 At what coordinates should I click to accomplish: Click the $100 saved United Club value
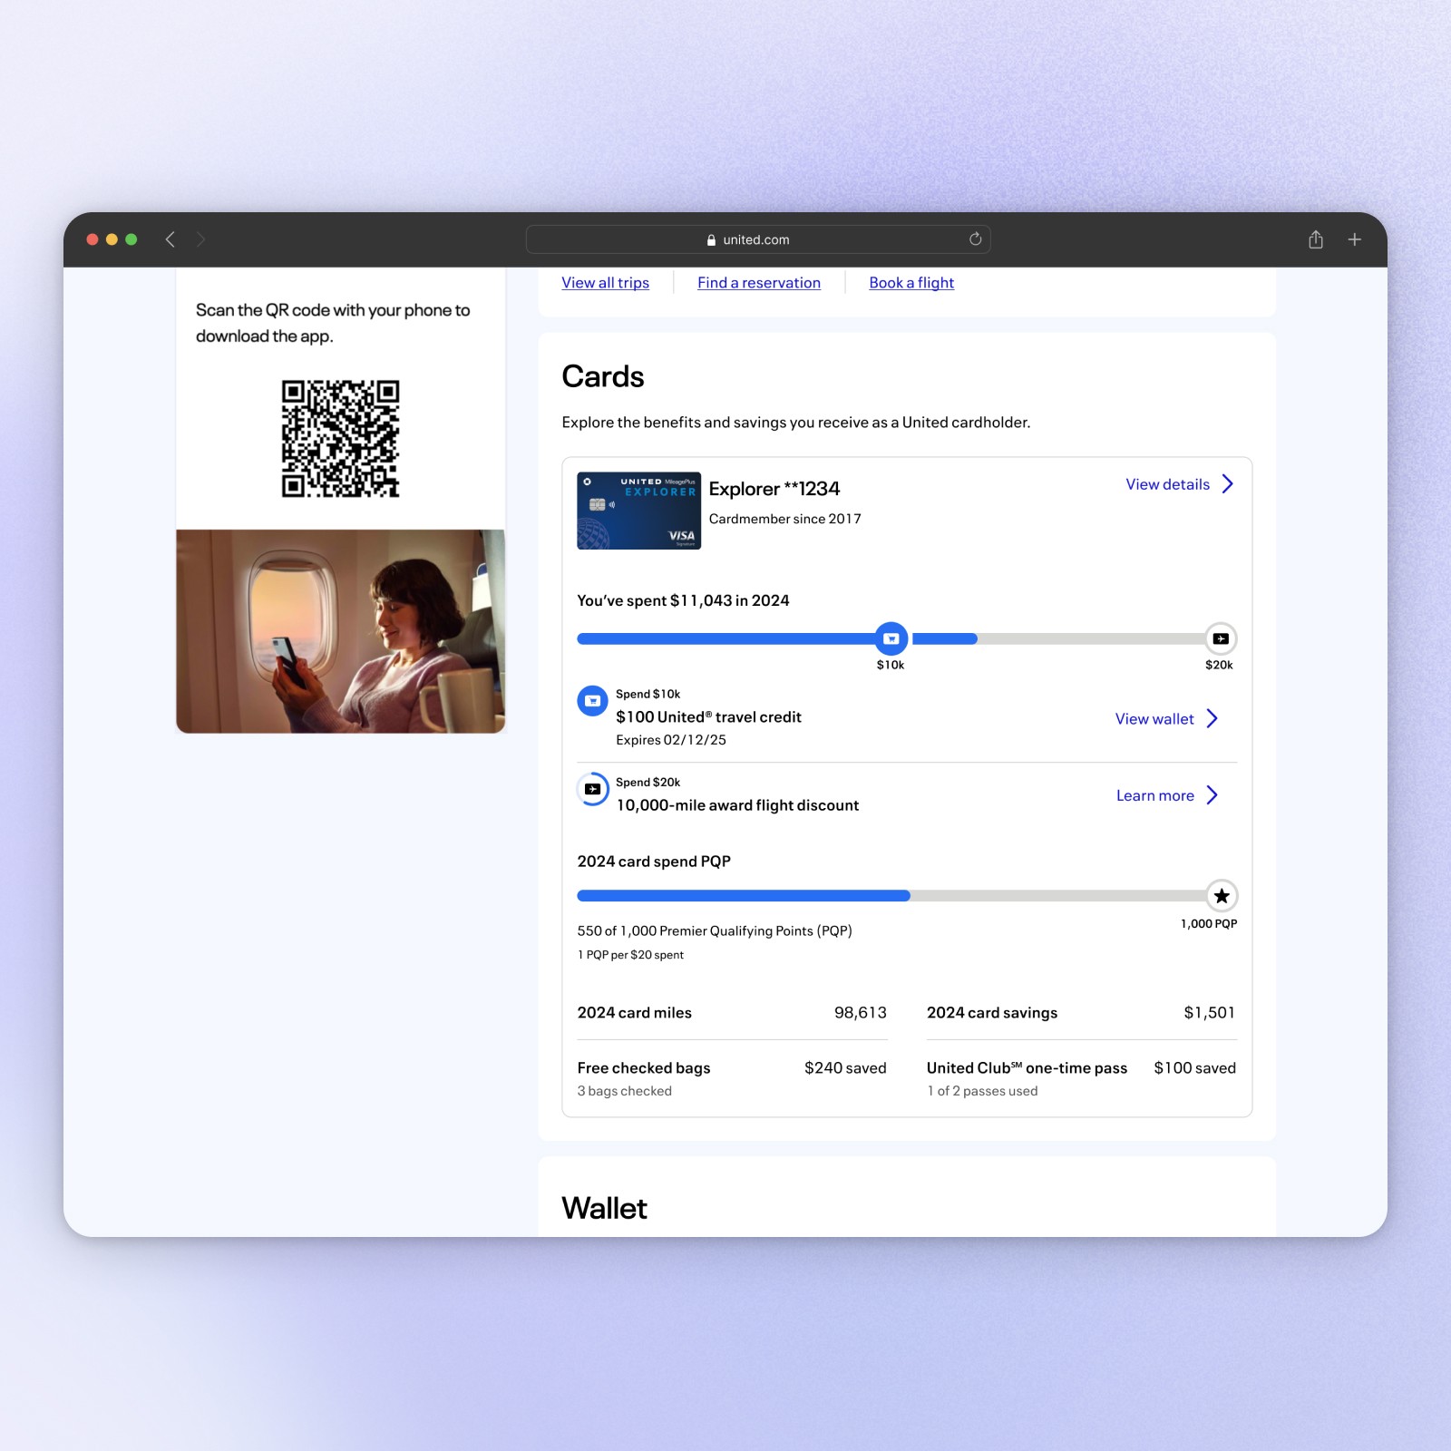coord(1194,1068)
